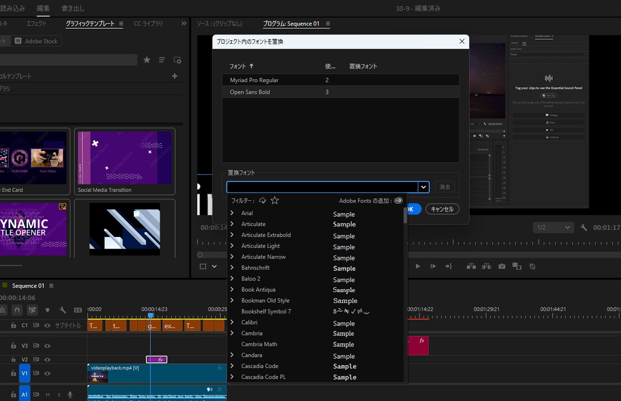Click the voice-over record microphone on A1
621x401 pixels.
[x=70, y=395]
